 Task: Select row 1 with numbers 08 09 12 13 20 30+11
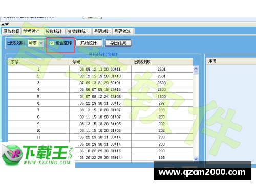coord(100,69)
